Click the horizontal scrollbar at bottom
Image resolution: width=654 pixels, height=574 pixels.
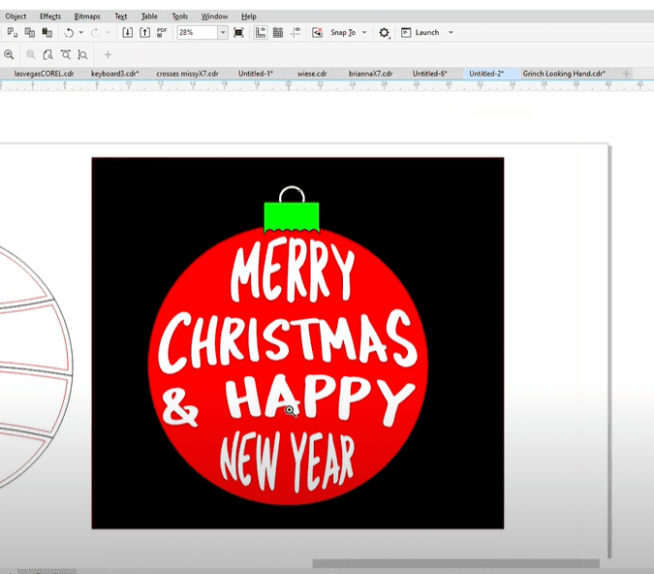(455, 563)
